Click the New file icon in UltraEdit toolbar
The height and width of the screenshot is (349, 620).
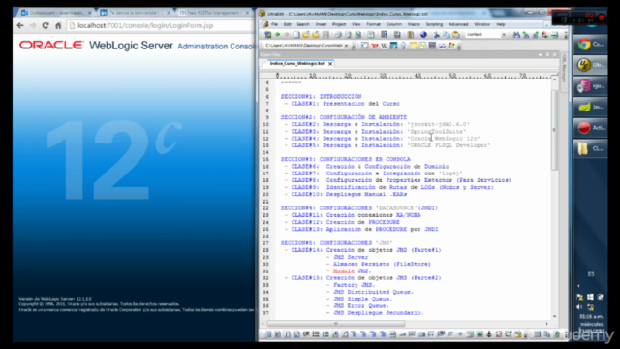296,35
